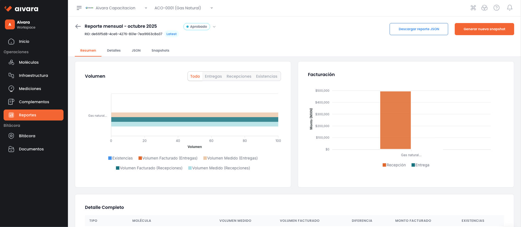Screen dimensions: 521x227
Task: Filter Volumen chart by Recepciones
Action: (x=239, y=76)
